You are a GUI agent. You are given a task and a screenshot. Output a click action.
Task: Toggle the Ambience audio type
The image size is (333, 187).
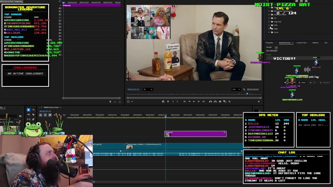point(325,83)
